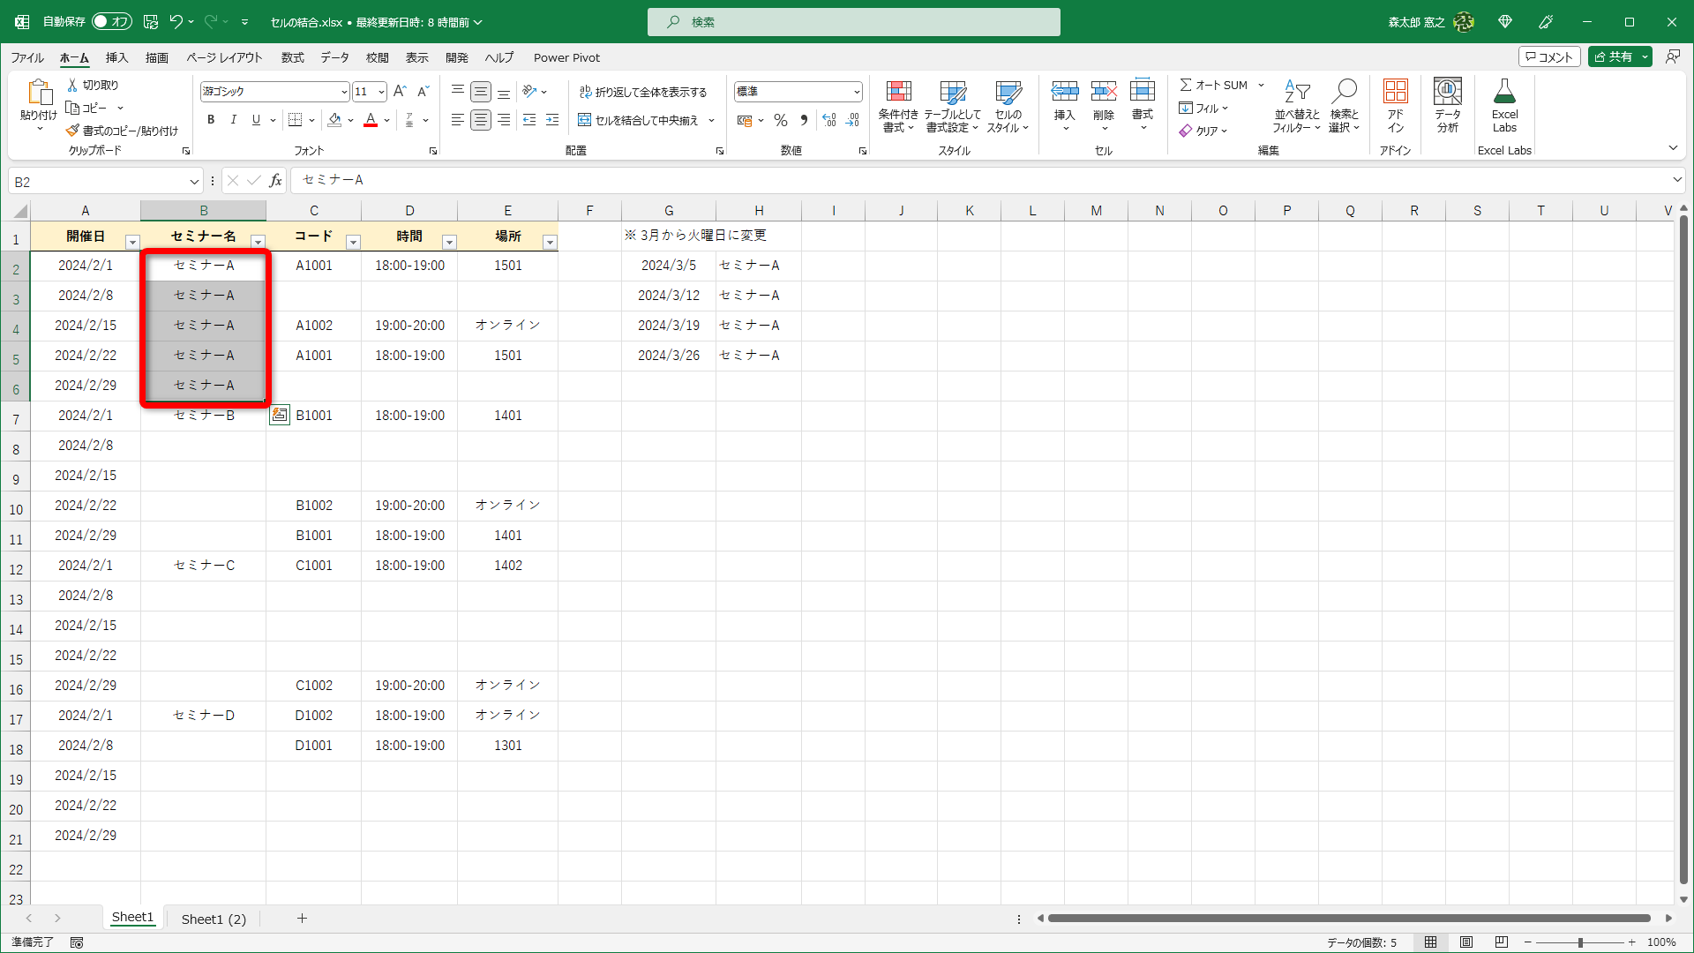
Task: Click the Comments button
Action: coord(1548,56)
